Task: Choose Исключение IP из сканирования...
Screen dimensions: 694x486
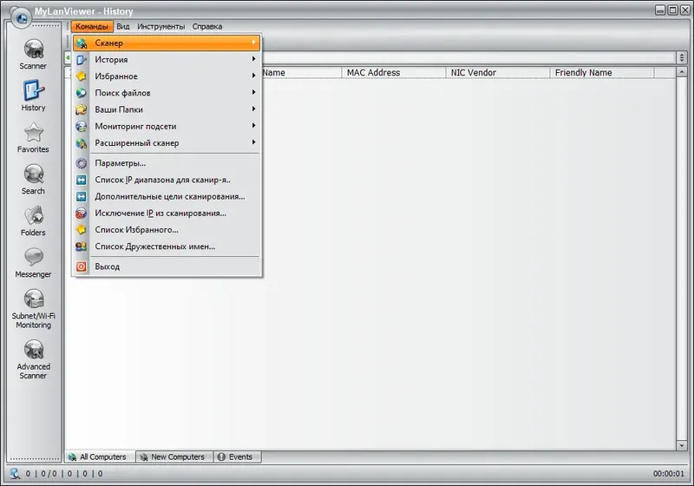Action: tap(167, 213)
